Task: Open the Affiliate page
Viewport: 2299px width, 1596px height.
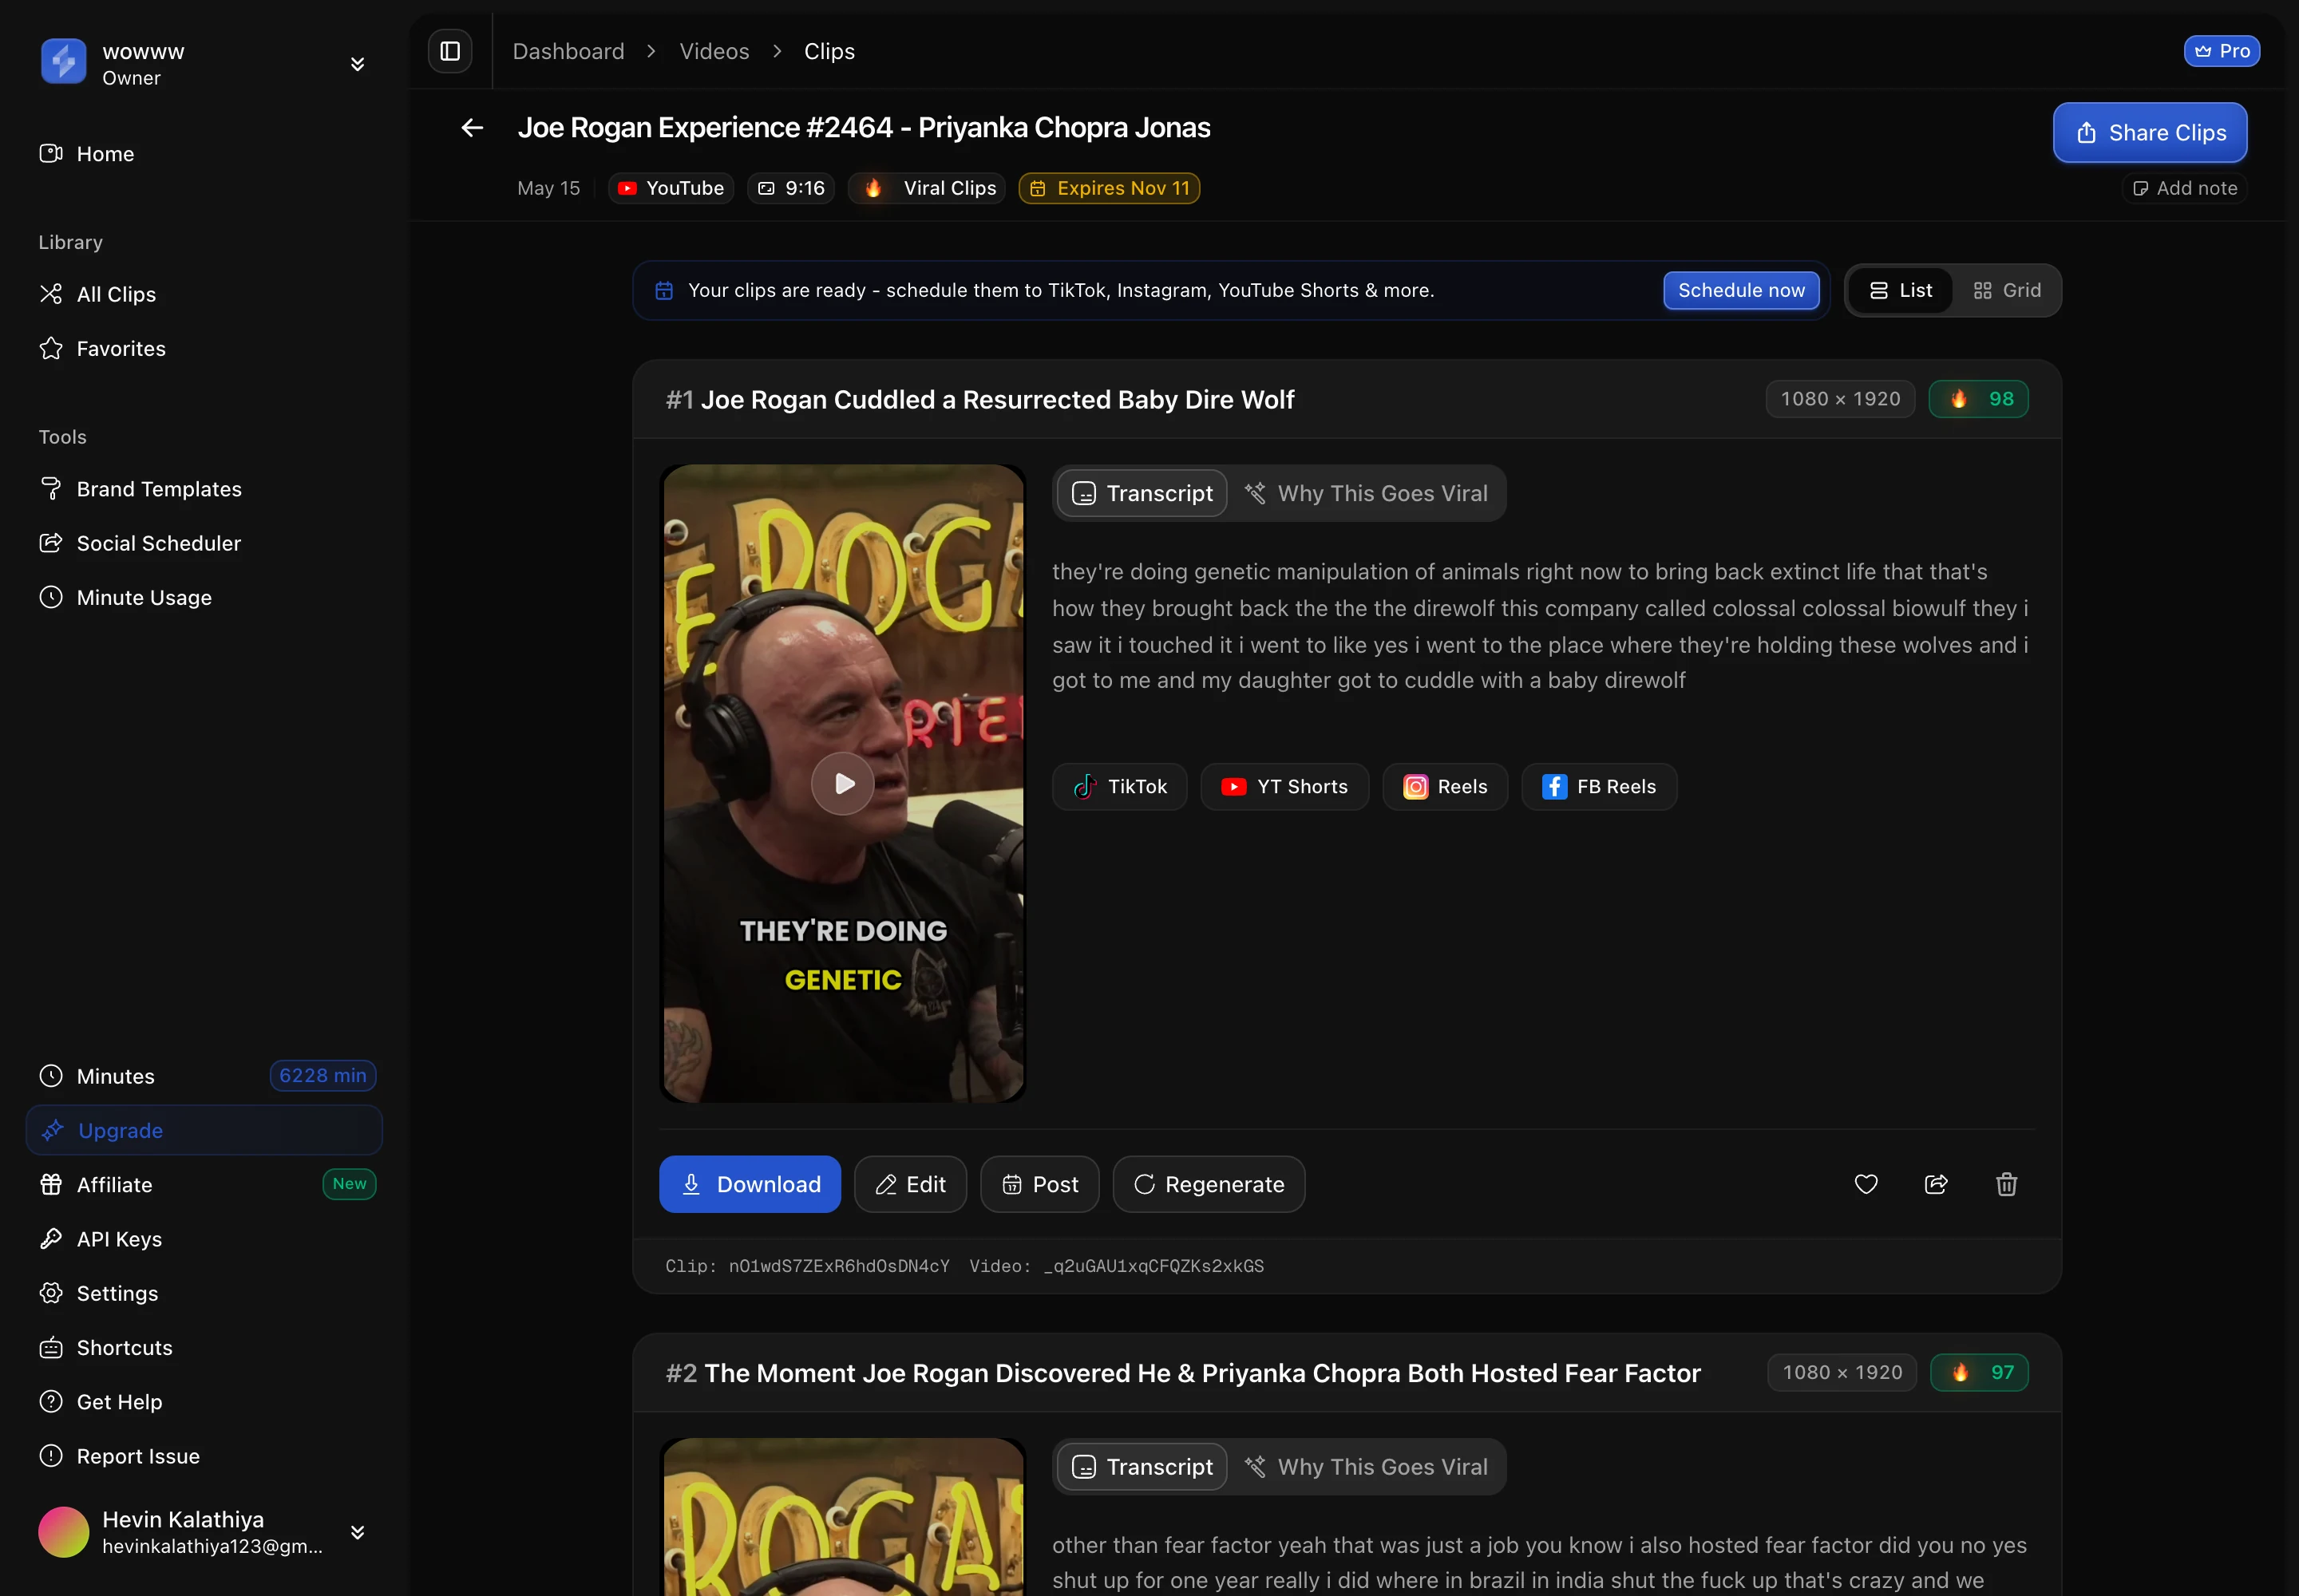Action: [204, 1184]
